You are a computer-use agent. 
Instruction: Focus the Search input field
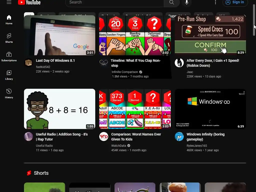114,2
